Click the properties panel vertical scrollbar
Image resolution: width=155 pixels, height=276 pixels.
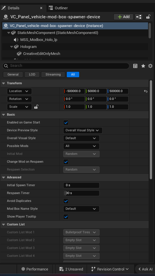[151, 130]
